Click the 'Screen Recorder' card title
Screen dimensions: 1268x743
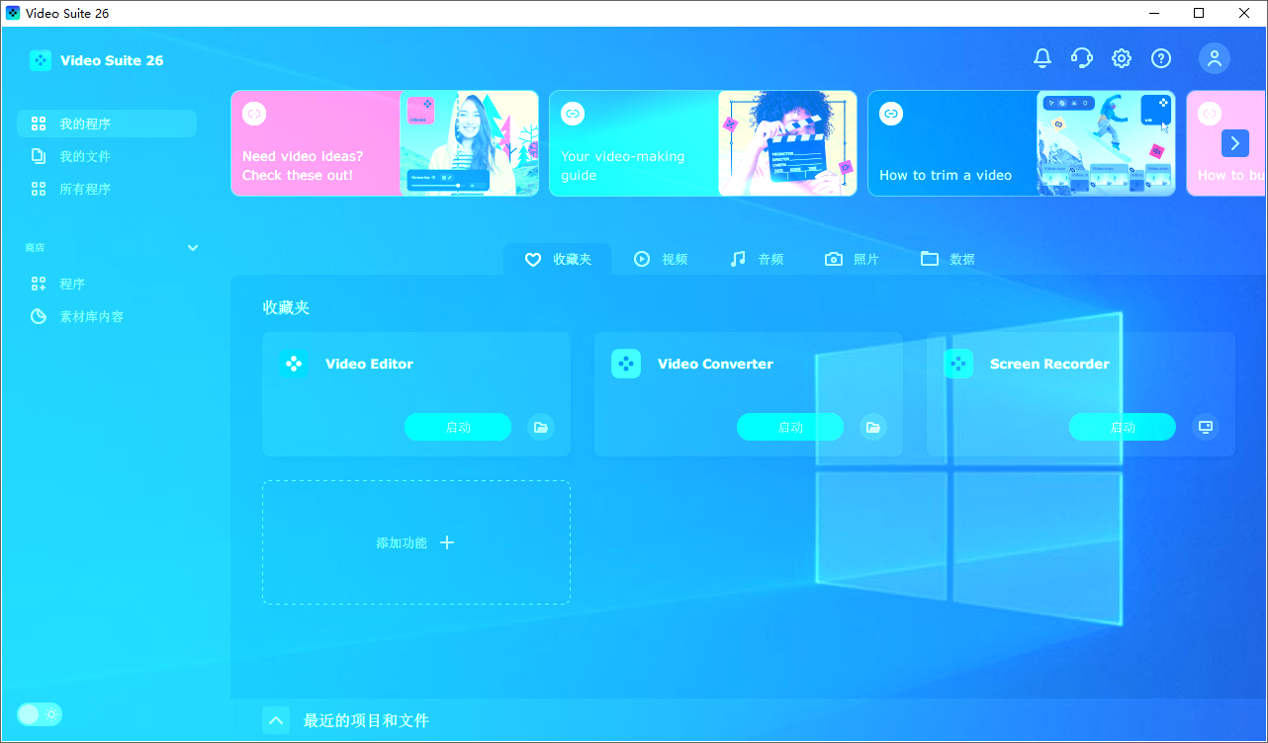coord(1049,364)
